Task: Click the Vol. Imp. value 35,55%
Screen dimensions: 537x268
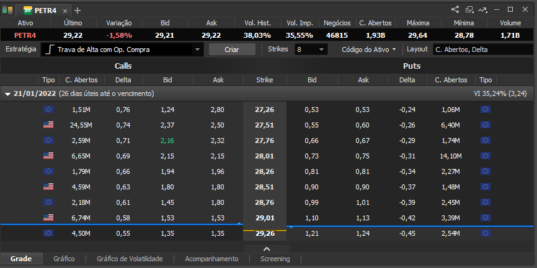Action: click(300, 35)
